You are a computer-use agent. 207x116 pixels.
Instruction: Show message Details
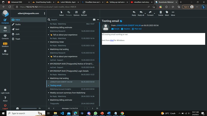point(115,29)
